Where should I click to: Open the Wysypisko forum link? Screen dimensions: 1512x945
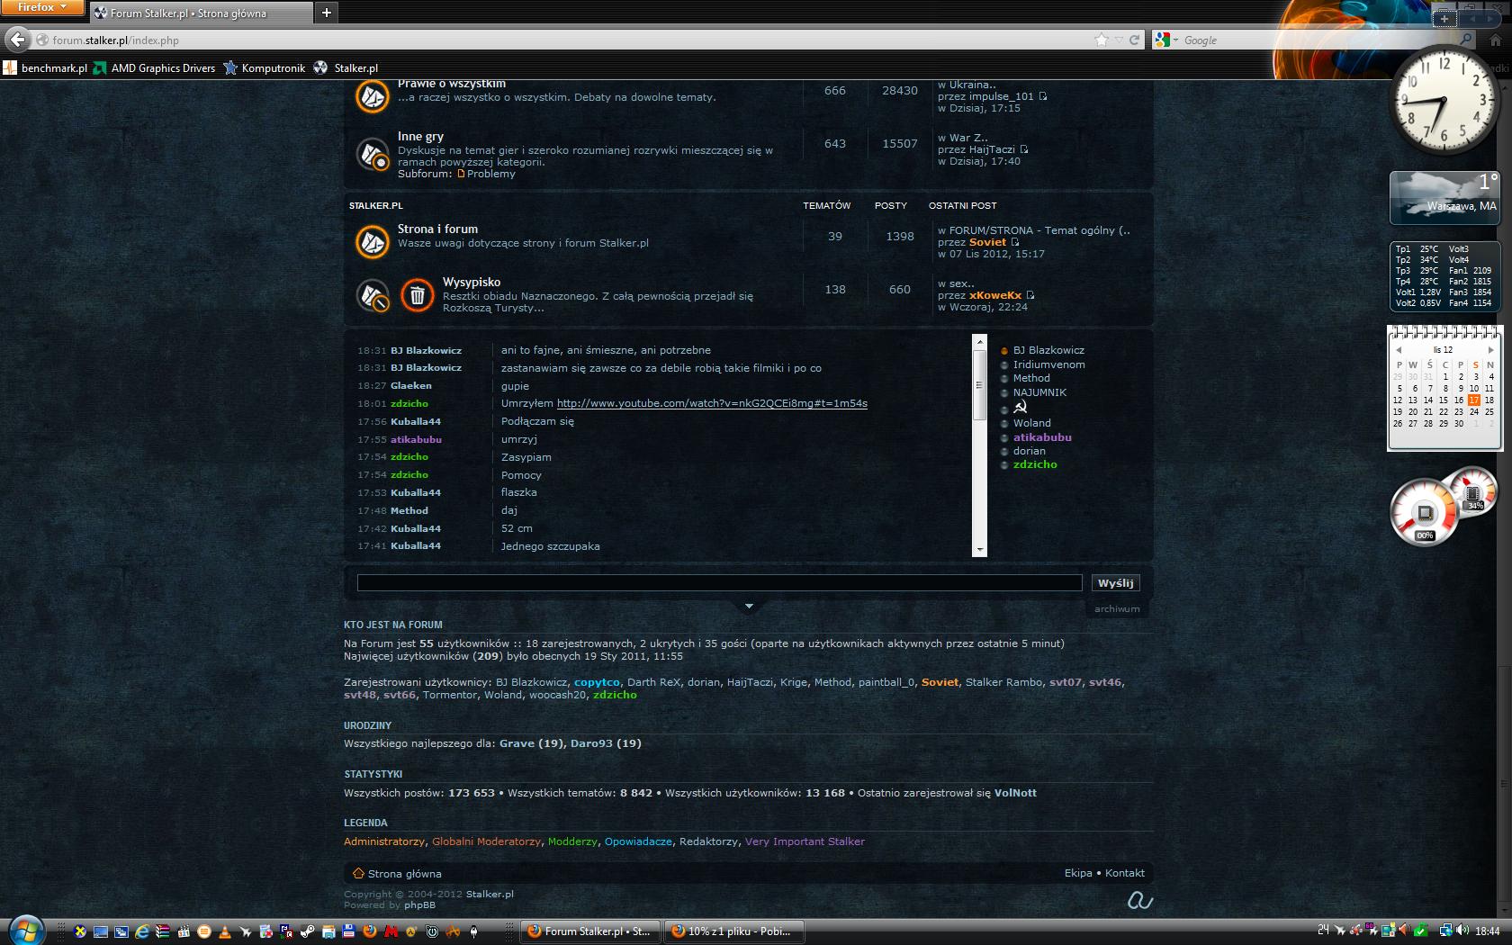[472, 282]
